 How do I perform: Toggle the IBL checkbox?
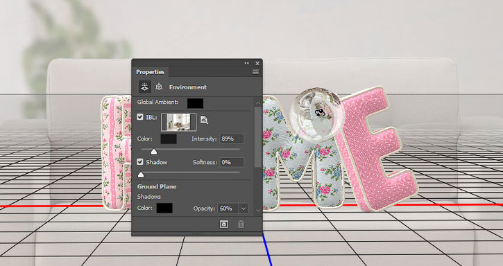pyautogui.click(x=140, y=117)
